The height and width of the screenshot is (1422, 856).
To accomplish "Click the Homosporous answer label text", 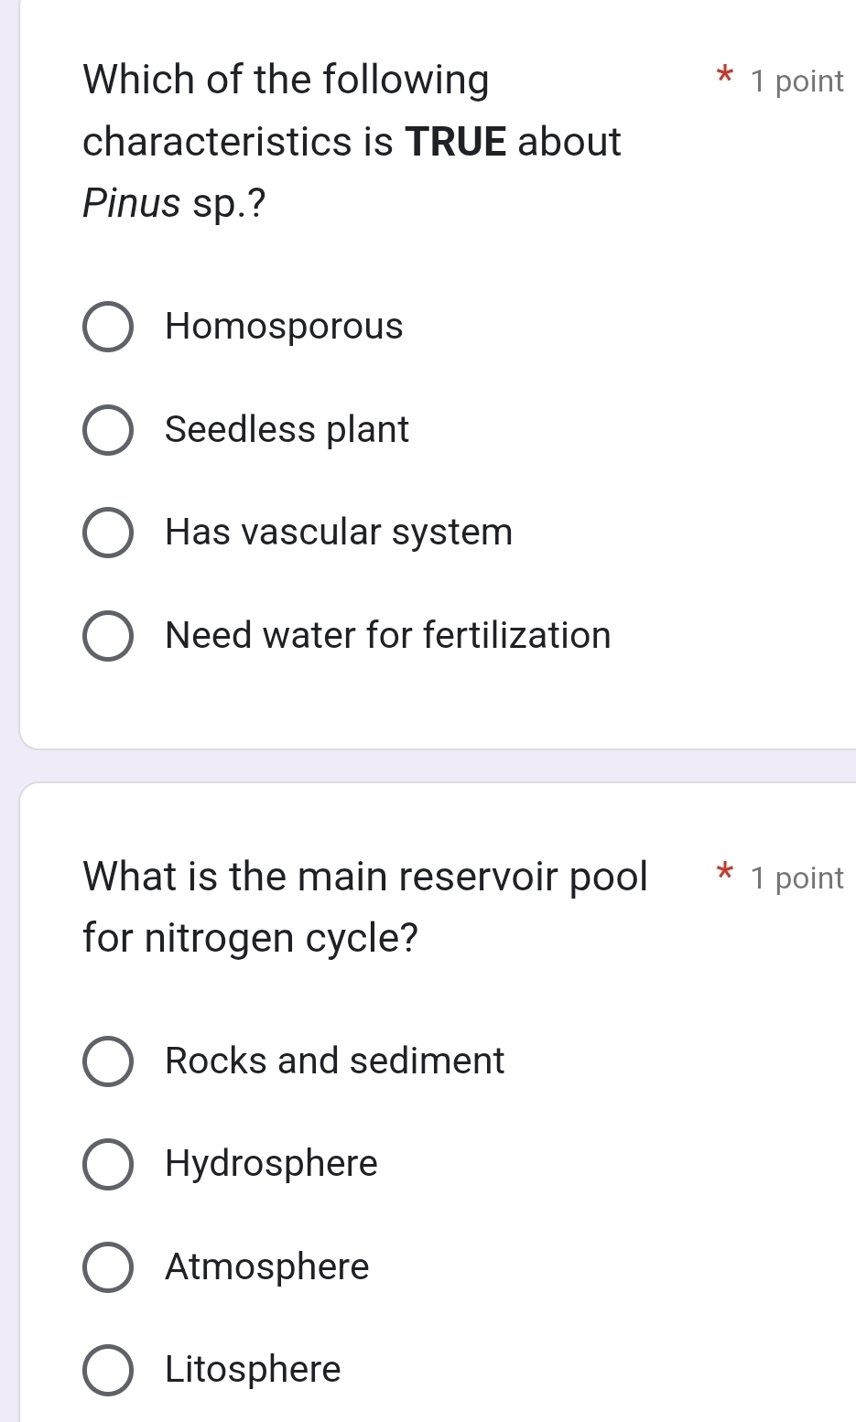I will point(284,327).
